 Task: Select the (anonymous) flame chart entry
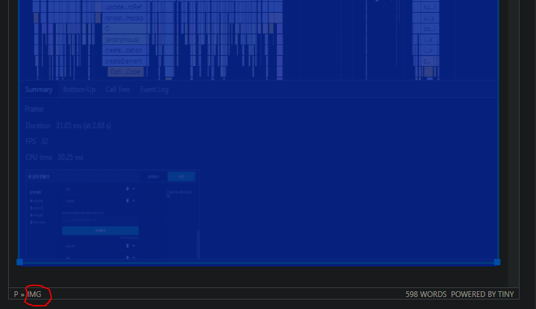pos(123,39)
